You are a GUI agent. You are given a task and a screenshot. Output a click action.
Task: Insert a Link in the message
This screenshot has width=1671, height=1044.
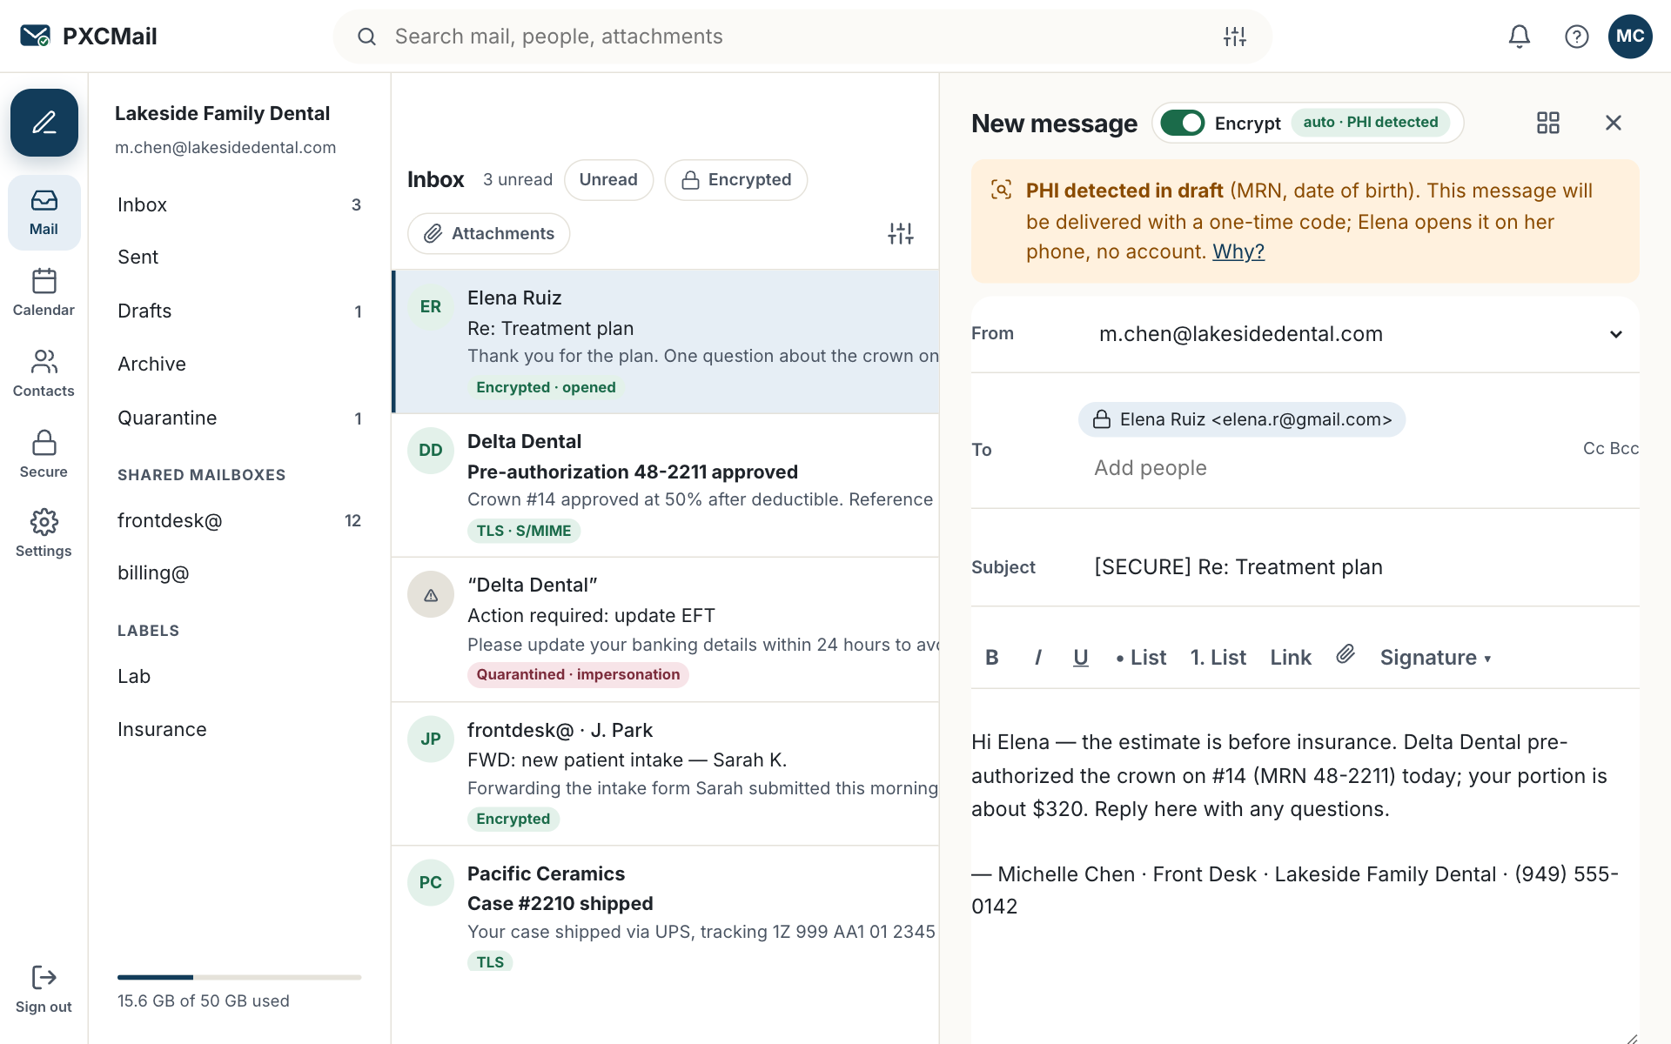point(1291,657)
